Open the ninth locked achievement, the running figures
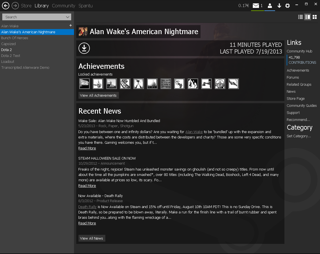 click(x=193, y=83)
